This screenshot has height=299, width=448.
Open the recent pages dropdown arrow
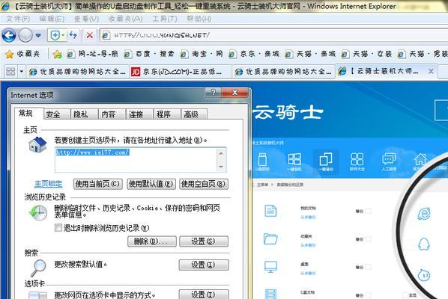pyautogui.click(x=38, y=36)
